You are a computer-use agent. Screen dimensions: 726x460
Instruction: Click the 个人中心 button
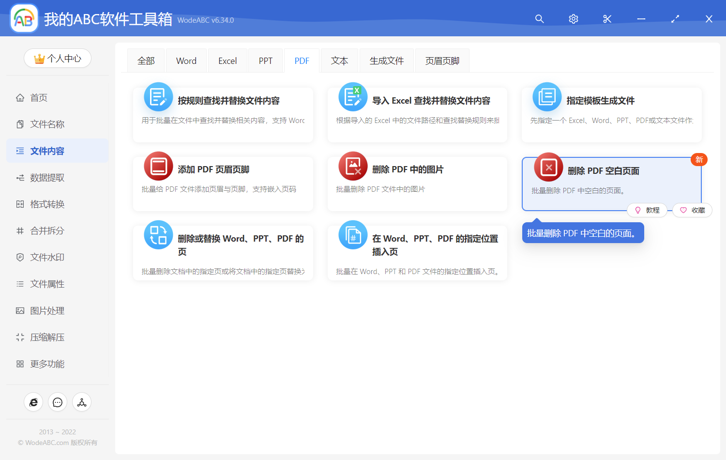click(57, 58)
